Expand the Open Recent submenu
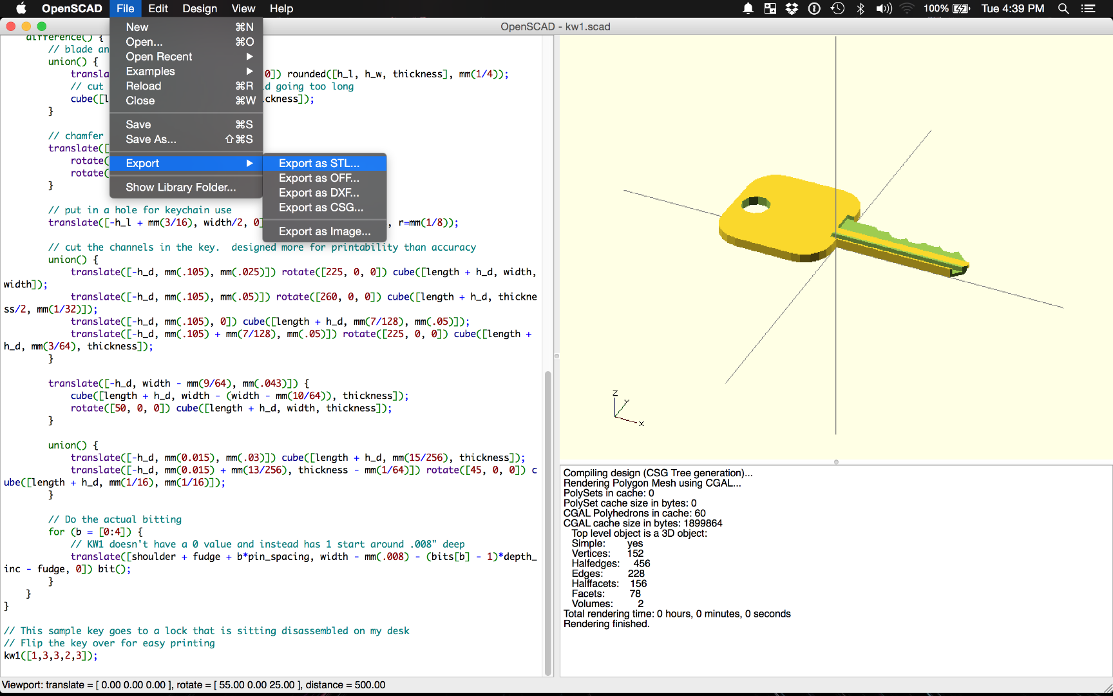The width and height of the screenshot is (1113, 696). pyautogui.click(x=193, y=57)
